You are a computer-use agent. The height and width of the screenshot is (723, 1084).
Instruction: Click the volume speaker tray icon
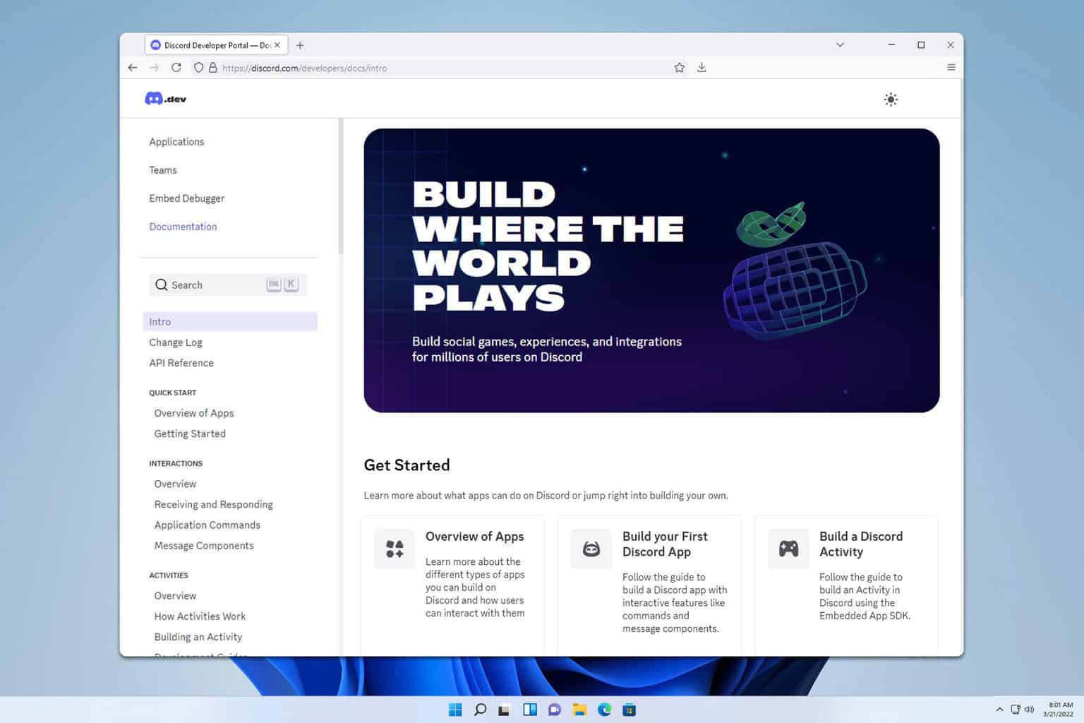1029,710
